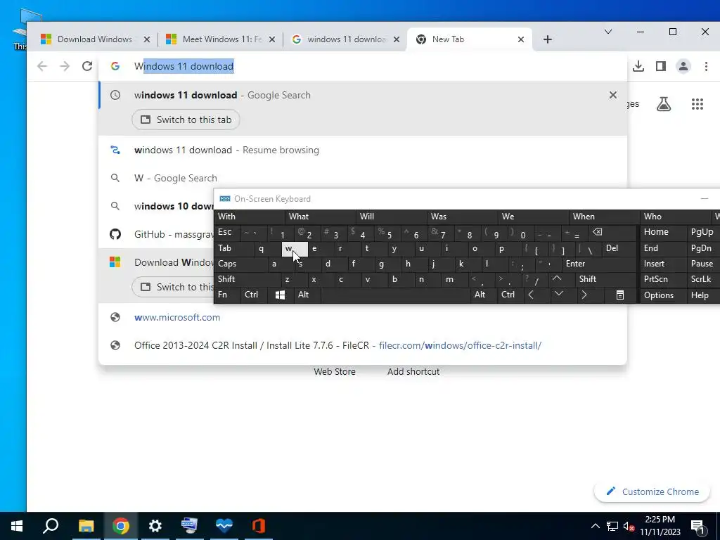Open Settings gear in taskbar
The height and width of the screenshot is (540, 720).
155,526
